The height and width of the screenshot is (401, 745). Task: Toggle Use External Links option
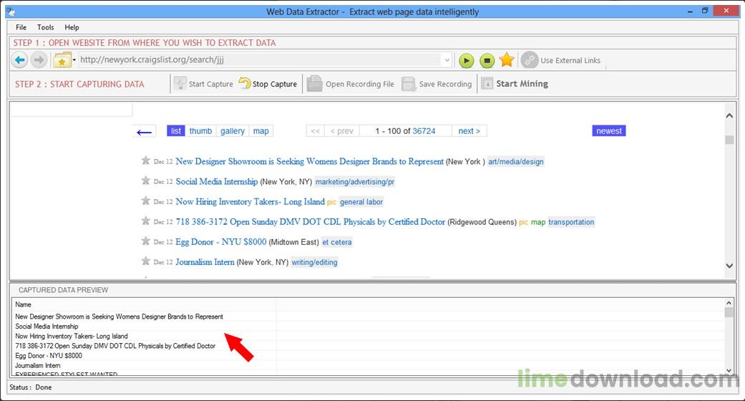point(560,60)
